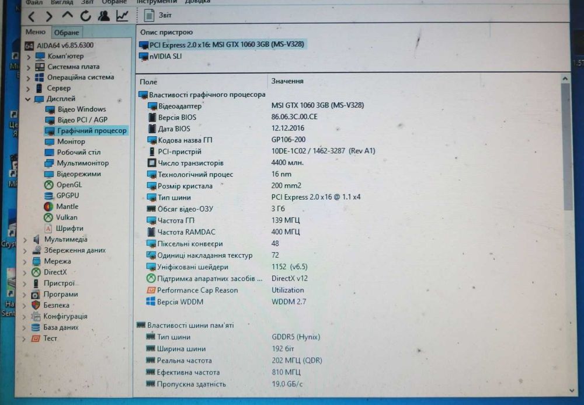Select the Конфігурація tree item

point(59,317)
